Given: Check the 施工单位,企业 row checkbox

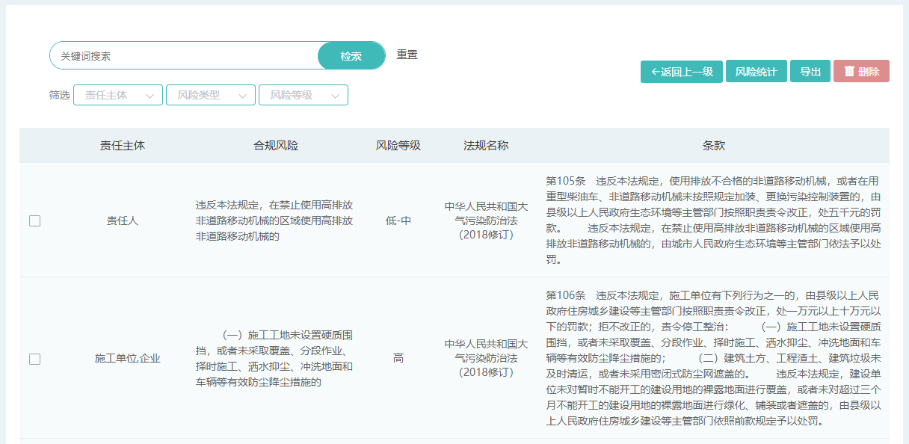Looking at the screenshot, I should tap(34, 359).
